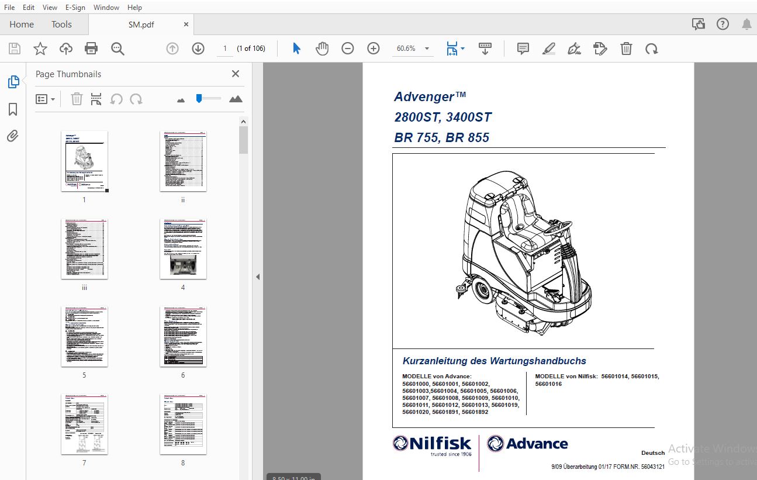Go to the next page with the down arrow
The height and width of the screenshot is (480, 757).
[x=198, y=49]
